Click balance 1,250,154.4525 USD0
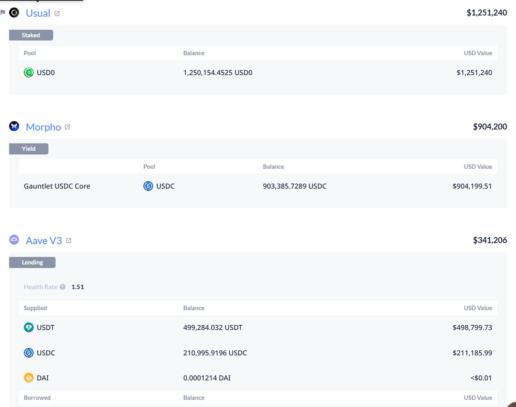Viewport: 516px width, 407px height. point(218,73)
